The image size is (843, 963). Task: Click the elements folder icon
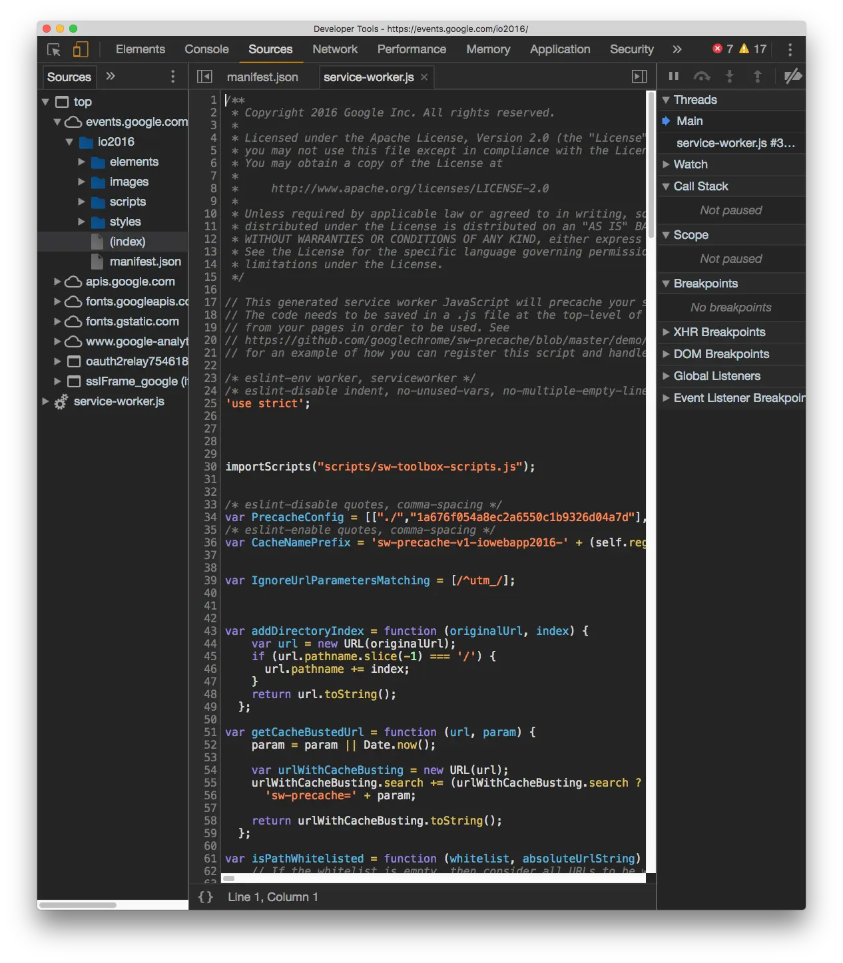[x=98, y=162]
